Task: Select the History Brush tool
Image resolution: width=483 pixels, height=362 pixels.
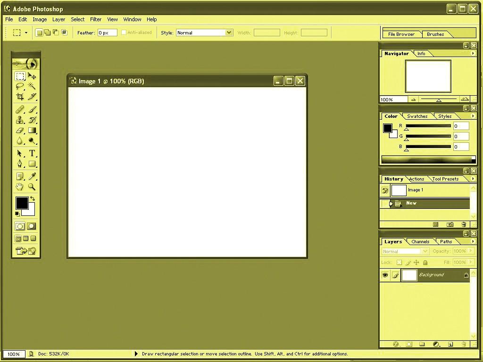Action: coord(32,120)
